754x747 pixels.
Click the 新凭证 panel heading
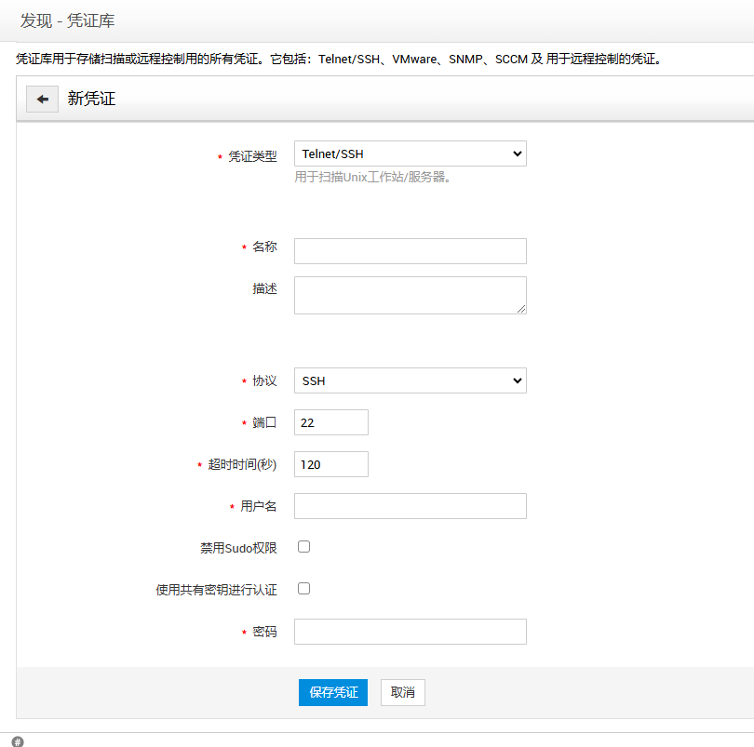click(91, 99)
